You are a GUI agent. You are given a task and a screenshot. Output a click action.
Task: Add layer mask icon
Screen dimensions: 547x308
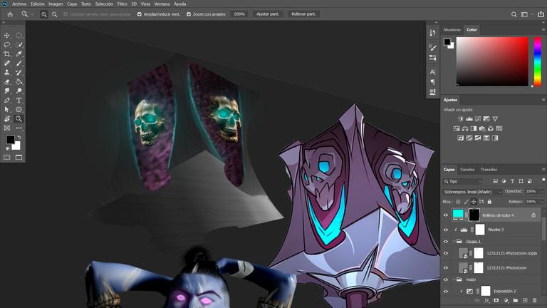[x=496, y=300]
